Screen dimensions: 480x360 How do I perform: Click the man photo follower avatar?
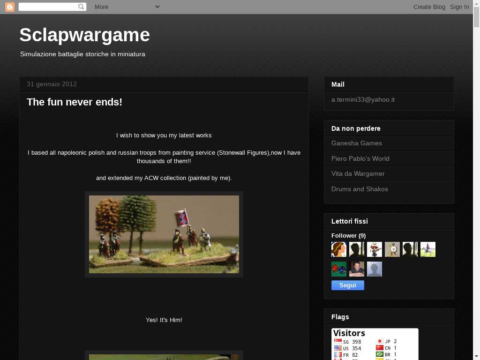point(356,269)
